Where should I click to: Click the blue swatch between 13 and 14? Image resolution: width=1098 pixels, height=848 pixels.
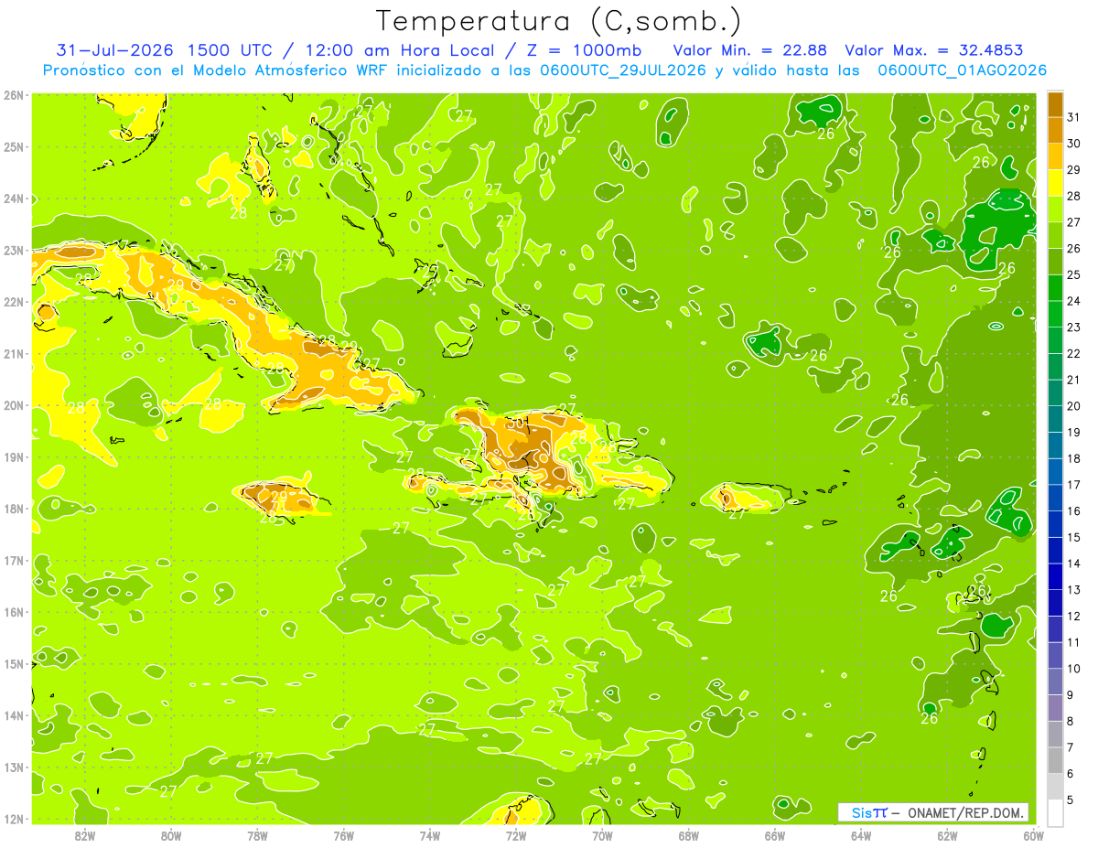point(1055,576)
